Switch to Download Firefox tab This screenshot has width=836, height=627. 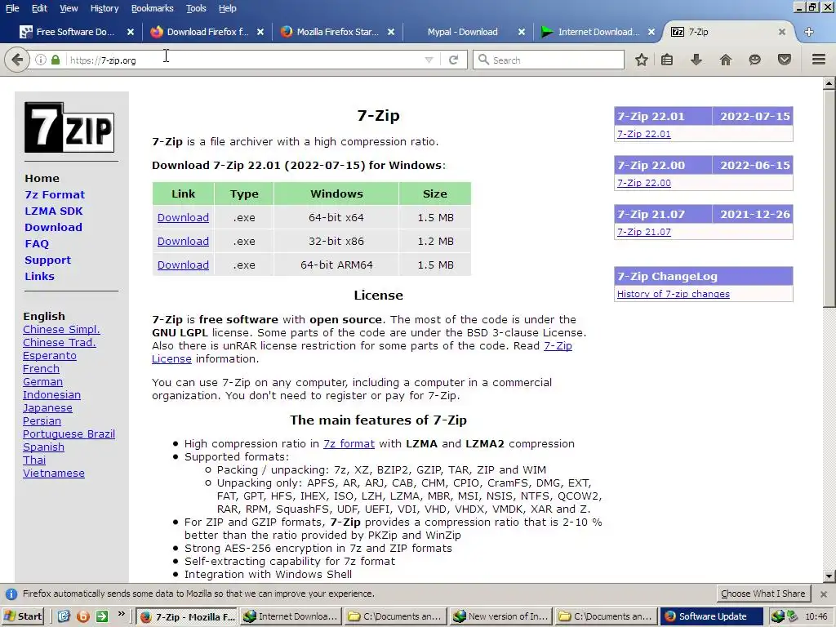click(x=207, y=32)
